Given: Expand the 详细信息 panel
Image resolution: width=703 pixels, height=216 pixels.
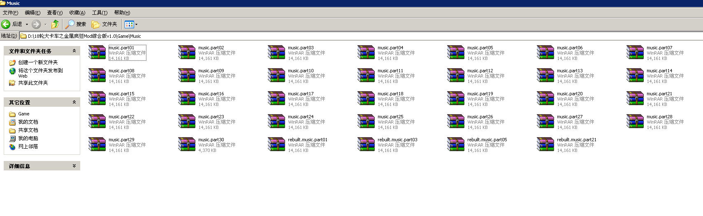Looking at the screenshot, I should tap(74, 166).
